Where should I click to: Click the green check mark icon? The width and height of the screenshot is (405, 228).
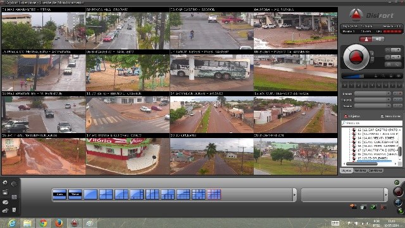(x=373, y=207)
